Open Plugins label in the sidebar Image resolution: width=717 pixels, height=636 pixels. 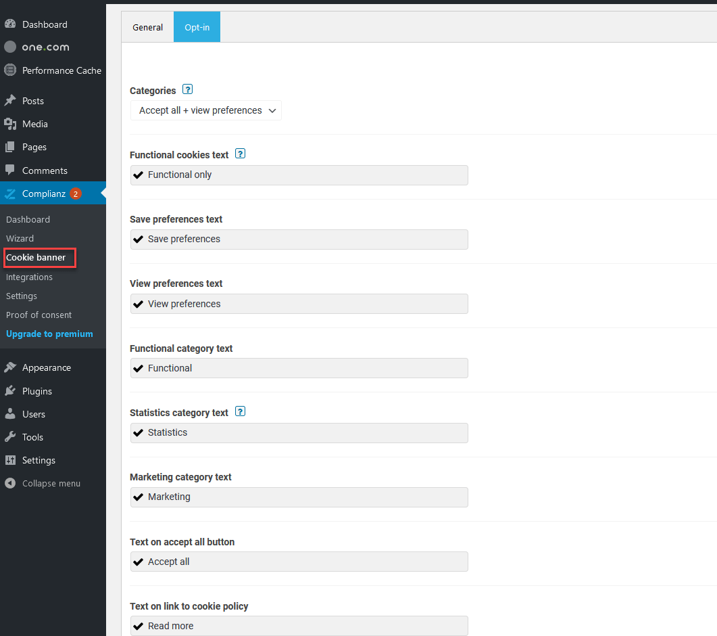pyautogui.click(x=37, y=390)
